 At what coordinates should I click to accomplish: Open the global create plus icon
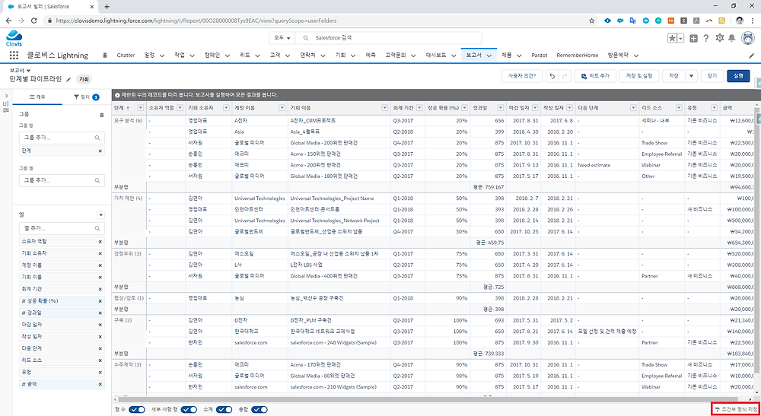[693, 38]
